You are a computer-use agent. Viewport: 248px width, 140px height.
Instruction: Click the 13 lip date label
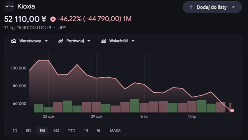point(192,117)
